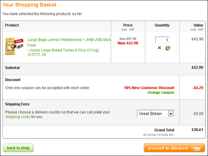Click the change coupon link

click(161, 92)
